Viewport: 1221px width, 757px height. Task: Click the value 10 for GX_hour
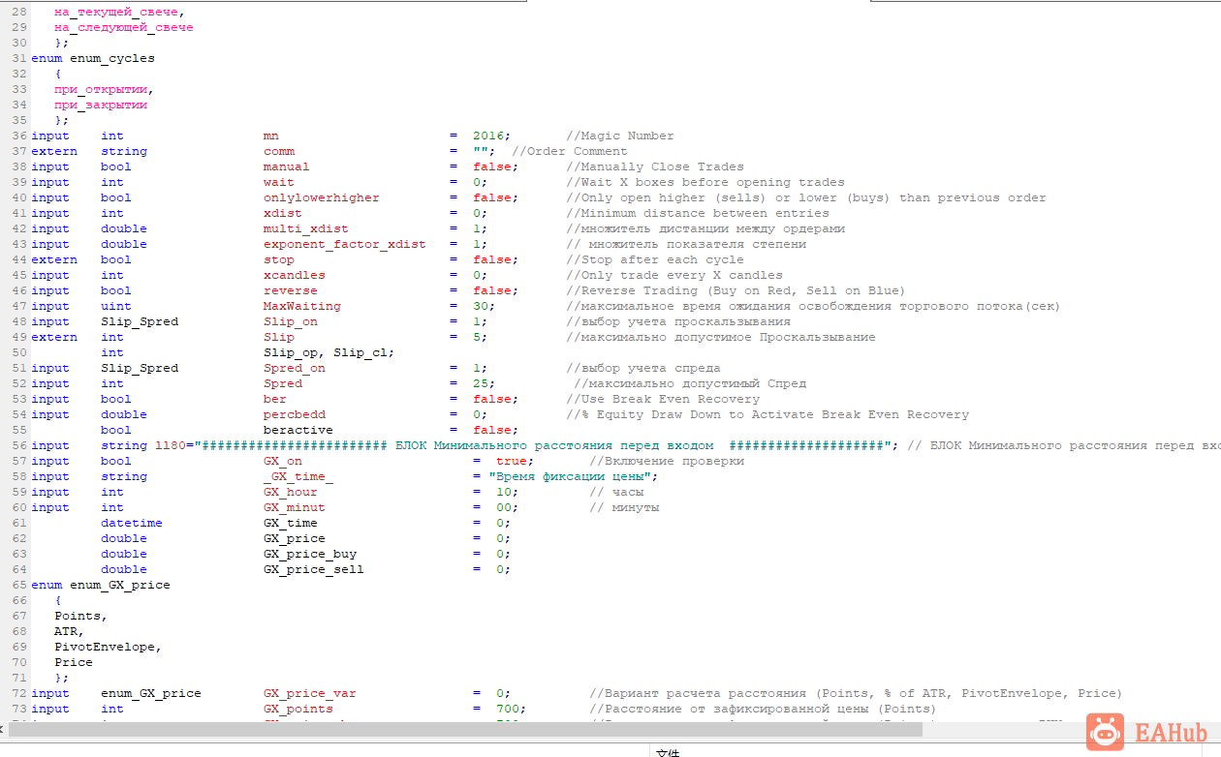(x=504, y=492)
